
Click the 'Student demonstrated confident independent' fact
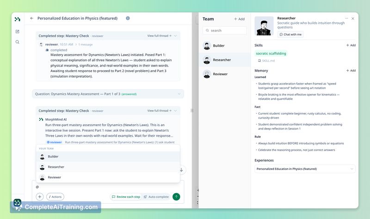(x=300, y=126)
